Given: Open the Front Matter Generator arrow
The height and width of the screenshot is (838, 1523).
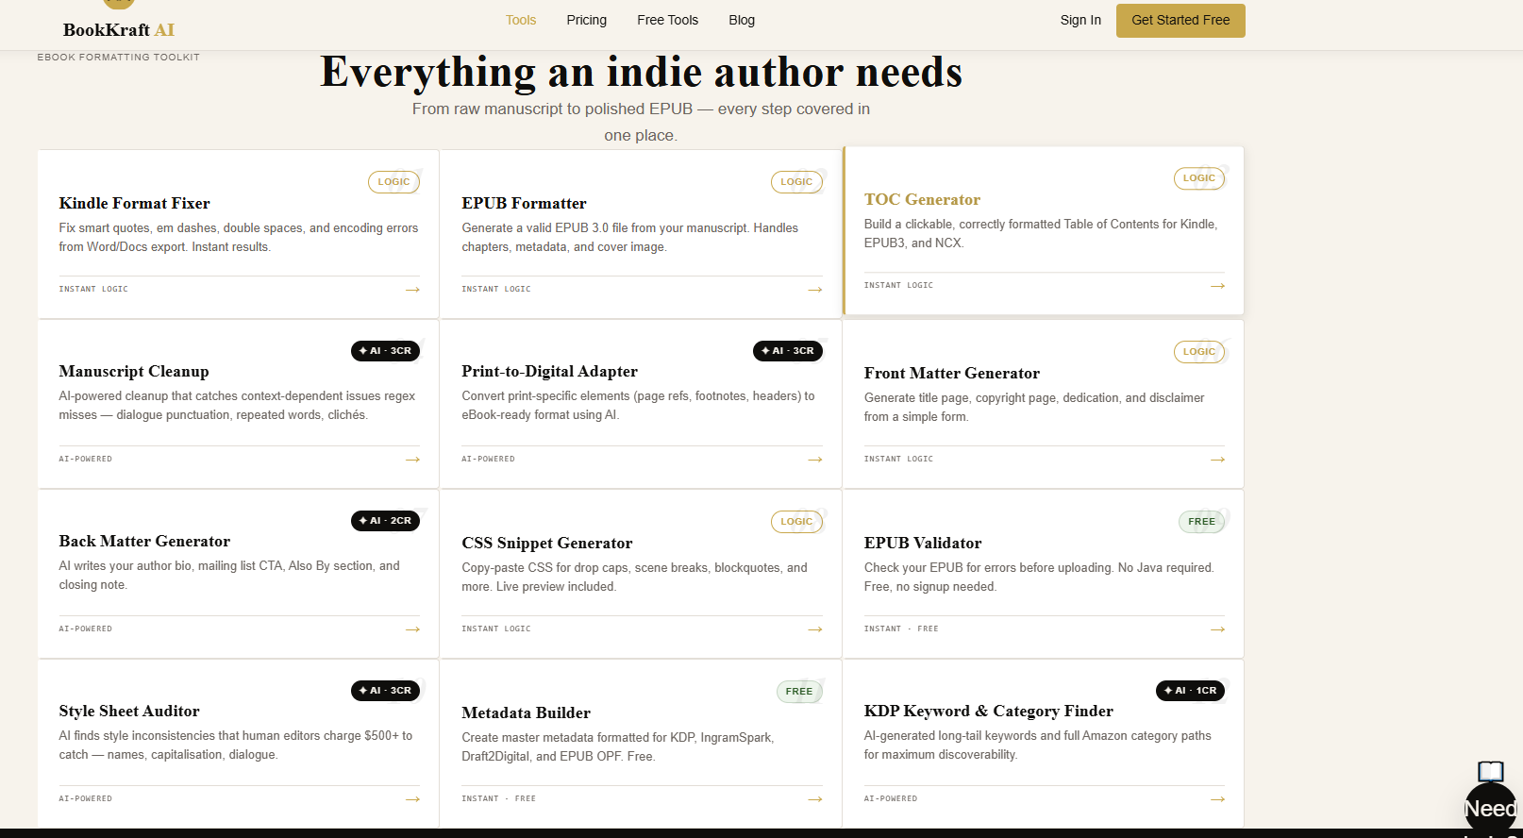Looking at the screenshot, I should 1218,460.
